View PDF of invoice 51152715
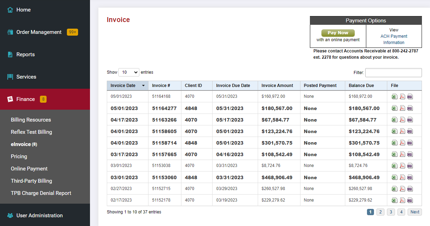The height and width of the screenshot is (226, 430). coord(402,189)
